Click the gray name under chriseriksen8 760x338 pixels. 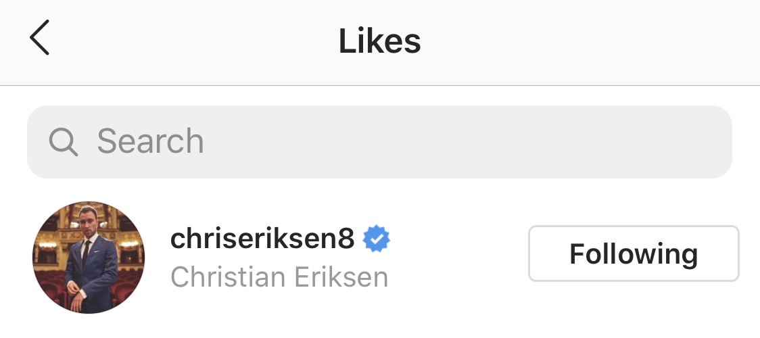[x=279, y=277]
